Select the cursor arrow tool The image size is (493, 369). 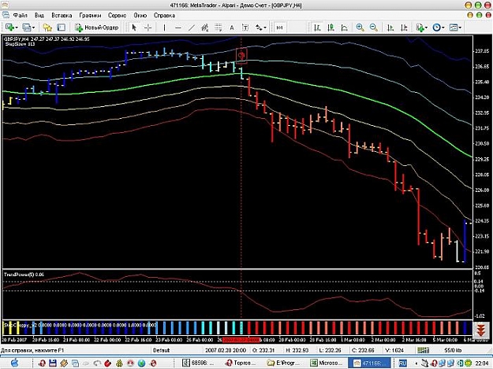pyautogui.click(x=134, y=28)
